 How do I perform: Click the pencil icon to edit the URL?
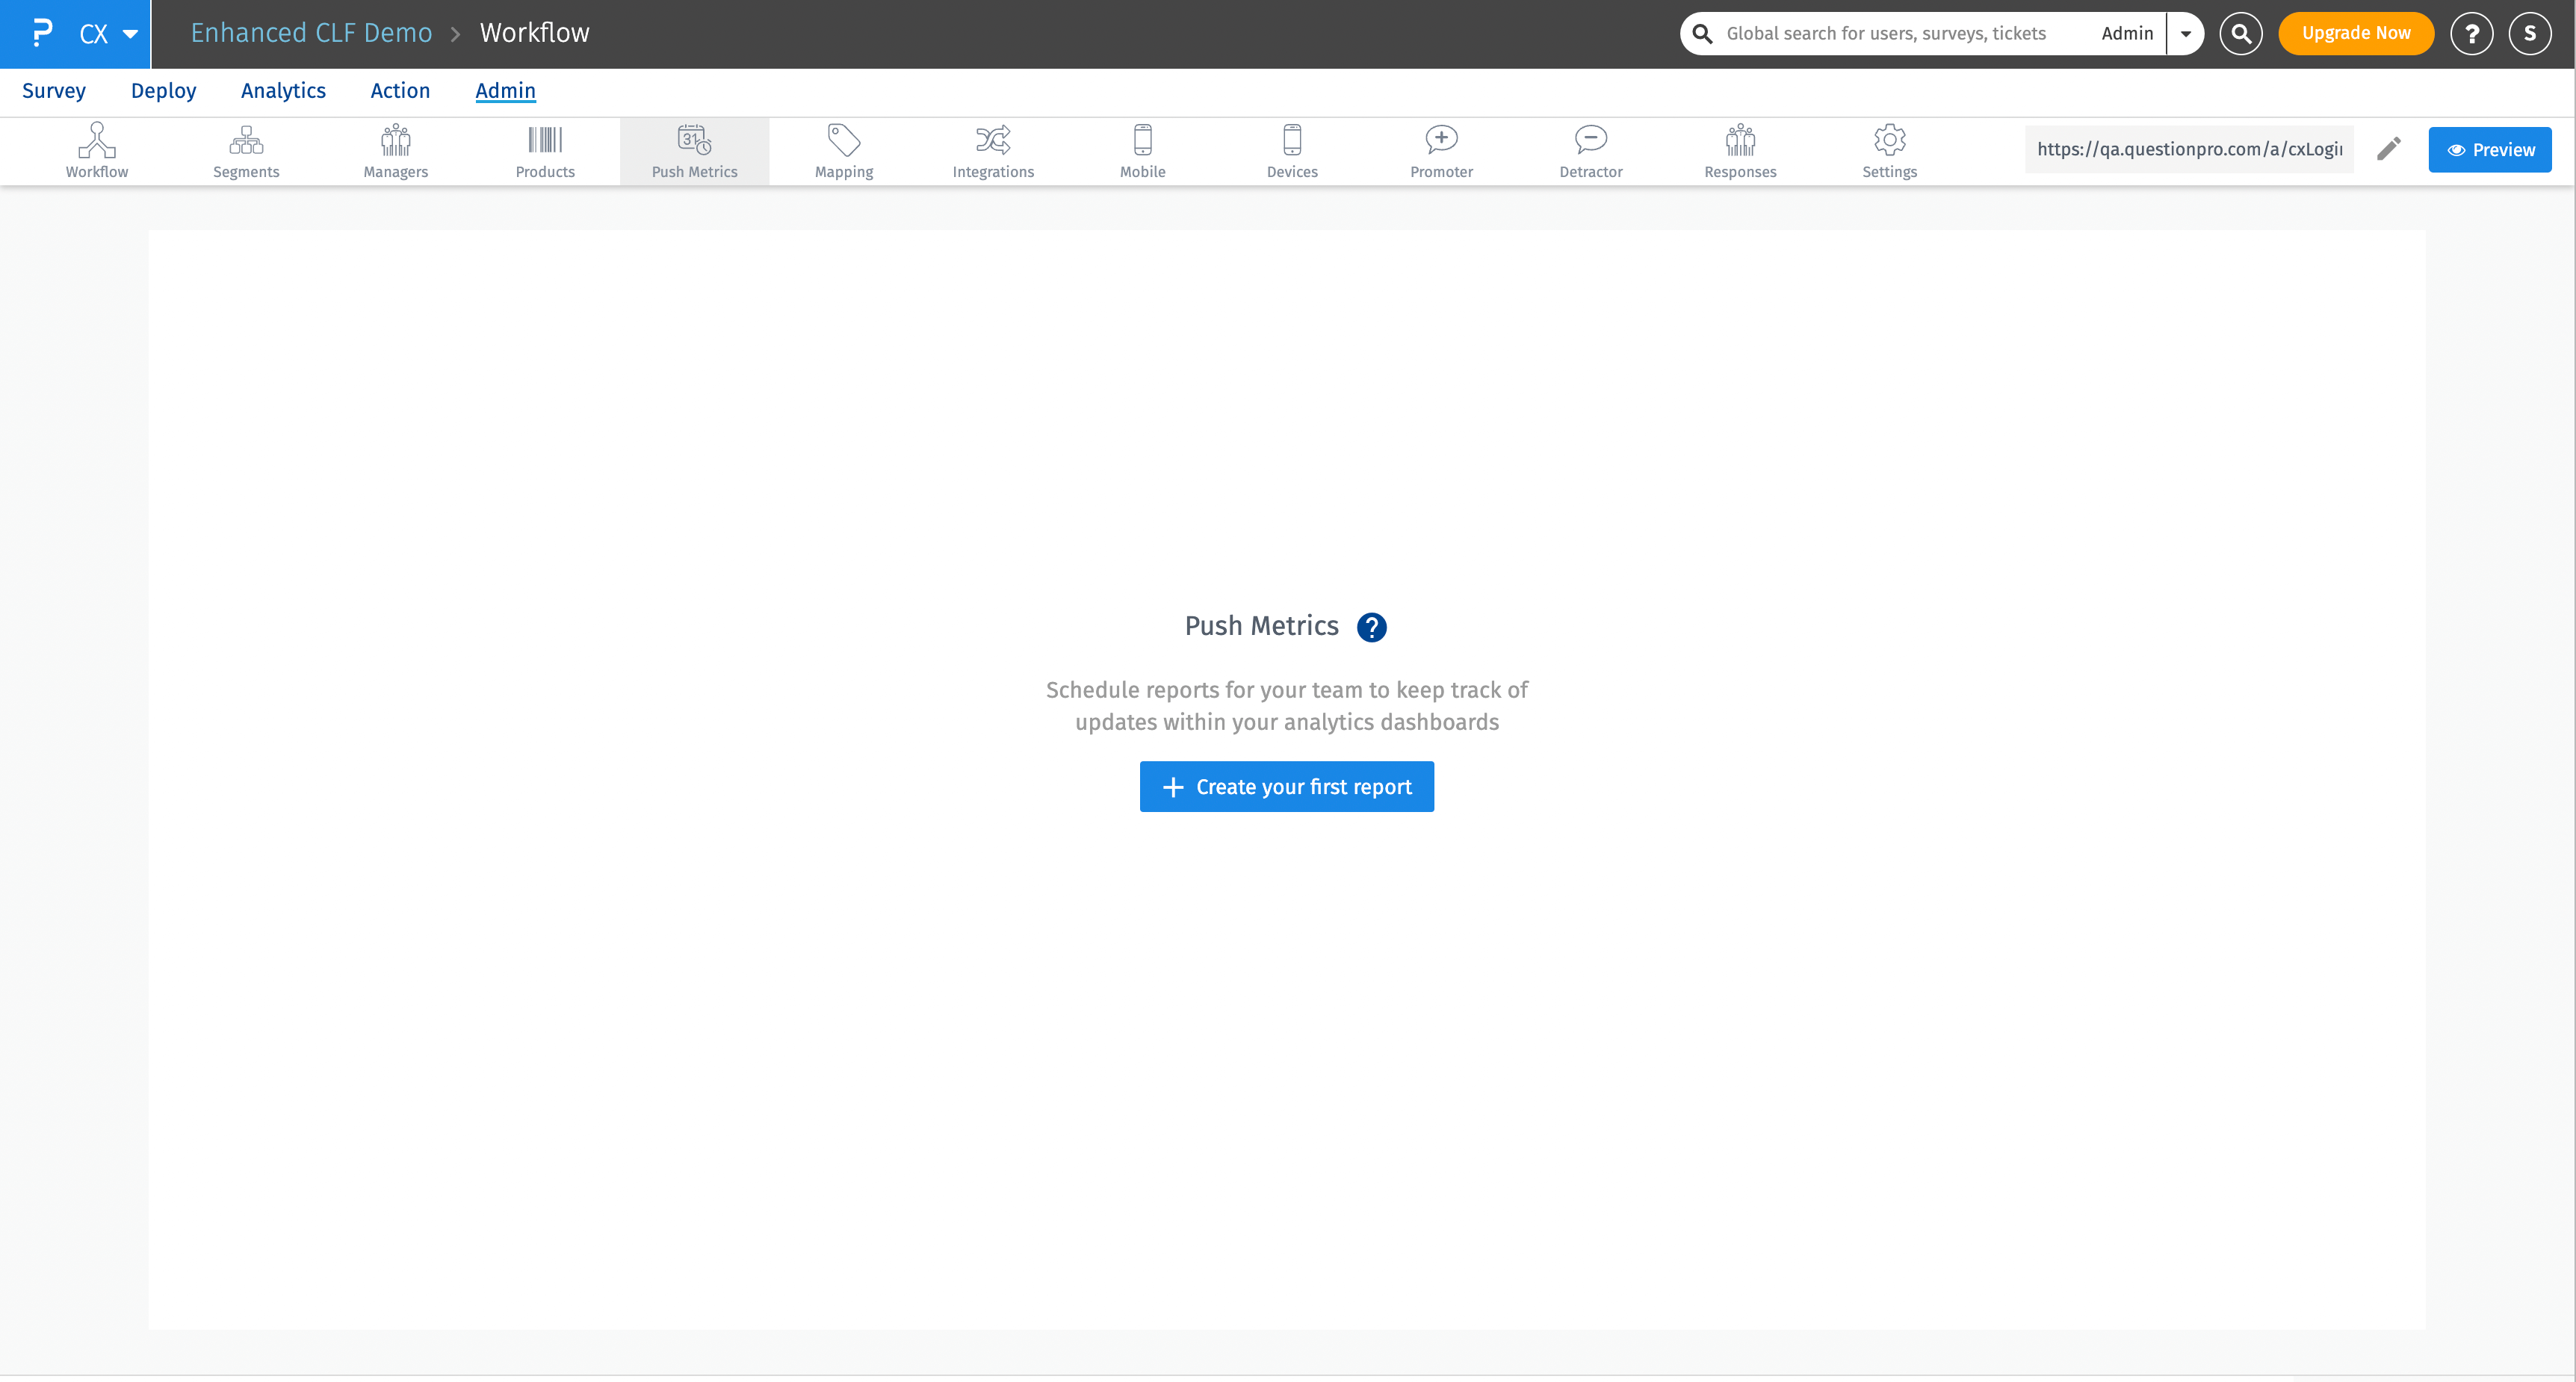tap(2389, 148)
